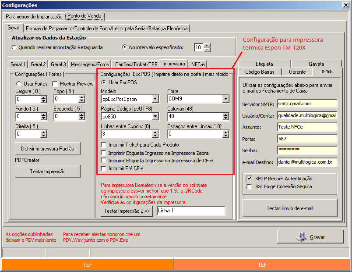Check SSL Exige Conexão Segura
This screenshot has width=352, height=272.
pyautogui.click(x=249, y=186)
